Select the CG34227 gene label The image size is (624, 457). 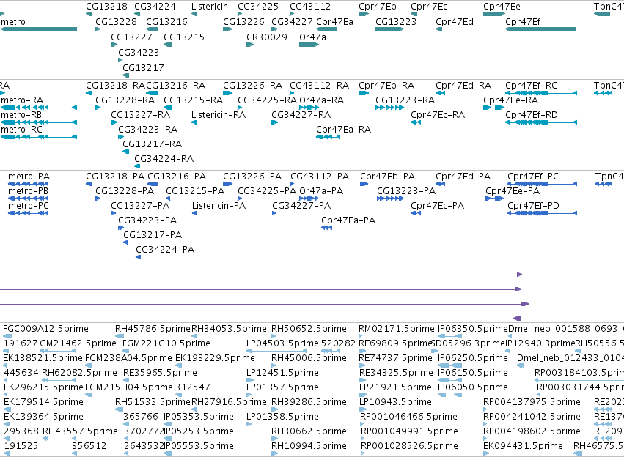click(292, 21)
